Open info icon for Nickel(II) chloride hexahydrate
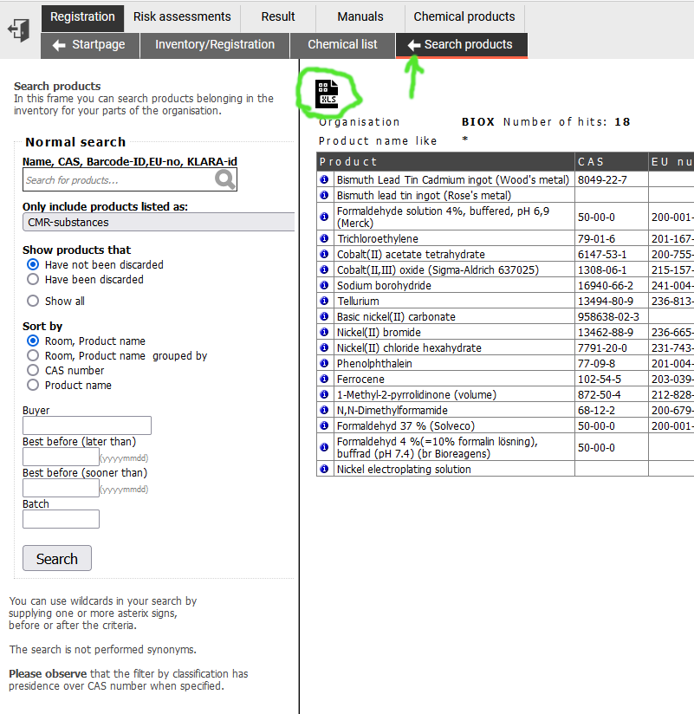This screenshot has width=694, height=714. 324,347
